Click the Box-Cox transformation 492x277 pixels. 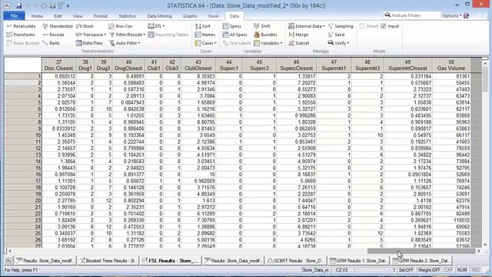121,26
